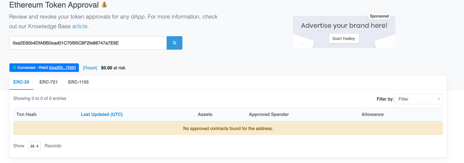Click the magnifier search icon button

[x=174, y=43]
